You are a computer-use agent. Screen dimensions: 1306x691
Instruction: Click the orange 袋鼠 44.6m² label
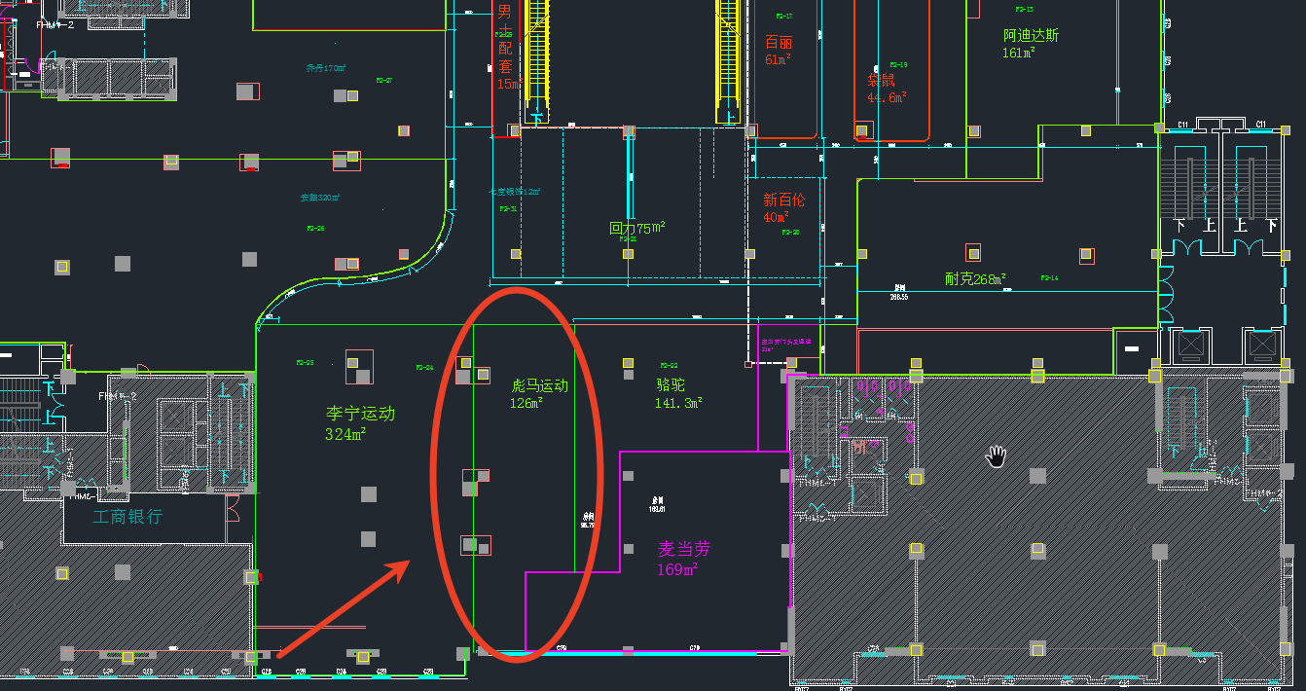pyautogui.click(x=887, y=89)
